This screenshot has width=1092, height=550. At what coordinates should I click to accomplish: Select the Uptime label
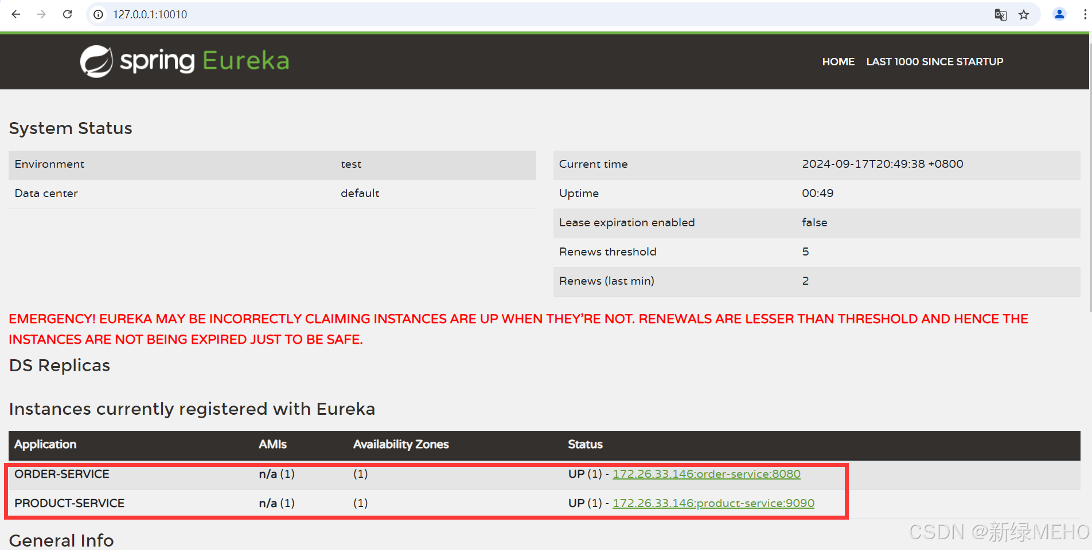(579, 193)
